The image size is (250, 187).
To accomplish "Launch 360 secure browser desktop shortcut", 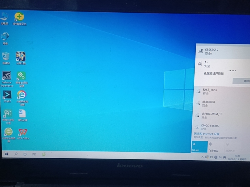I will point(9,135).
